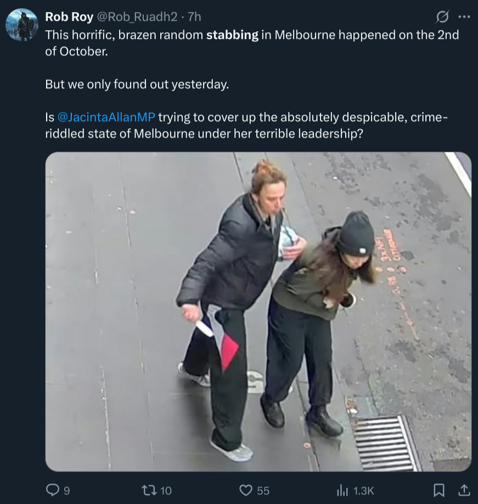The height and width of the screenshot is (504, 478).
Task: Open the @JacintaAllanMP mention
Action: click(x=106, y=117)
